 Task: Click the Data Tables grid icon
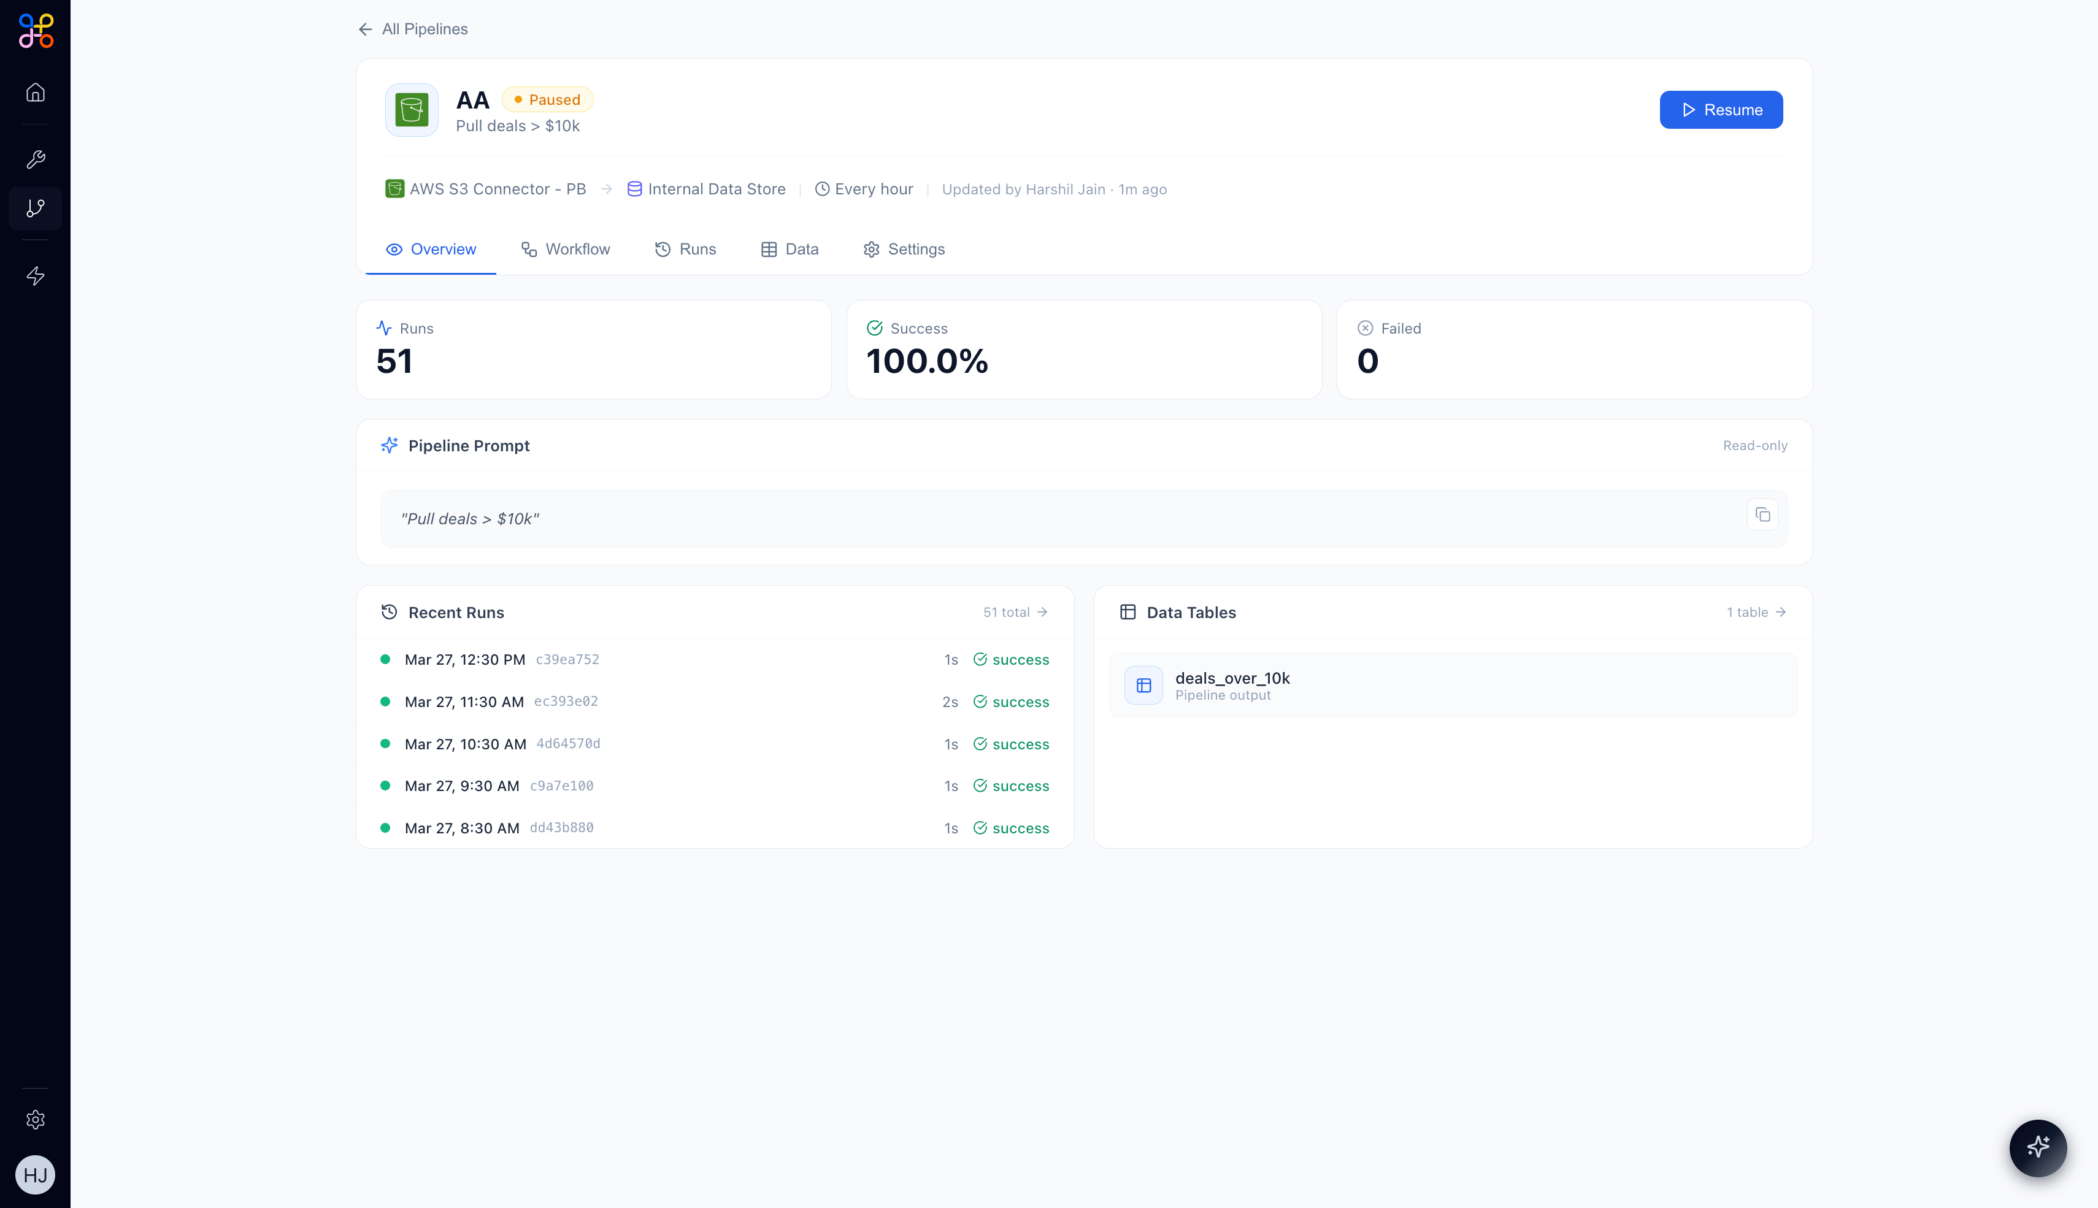click(x=1128, y=613)
